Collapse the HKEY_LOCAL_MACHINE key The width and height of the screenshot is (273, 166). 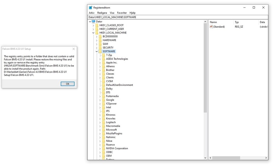tap(93, 33)
